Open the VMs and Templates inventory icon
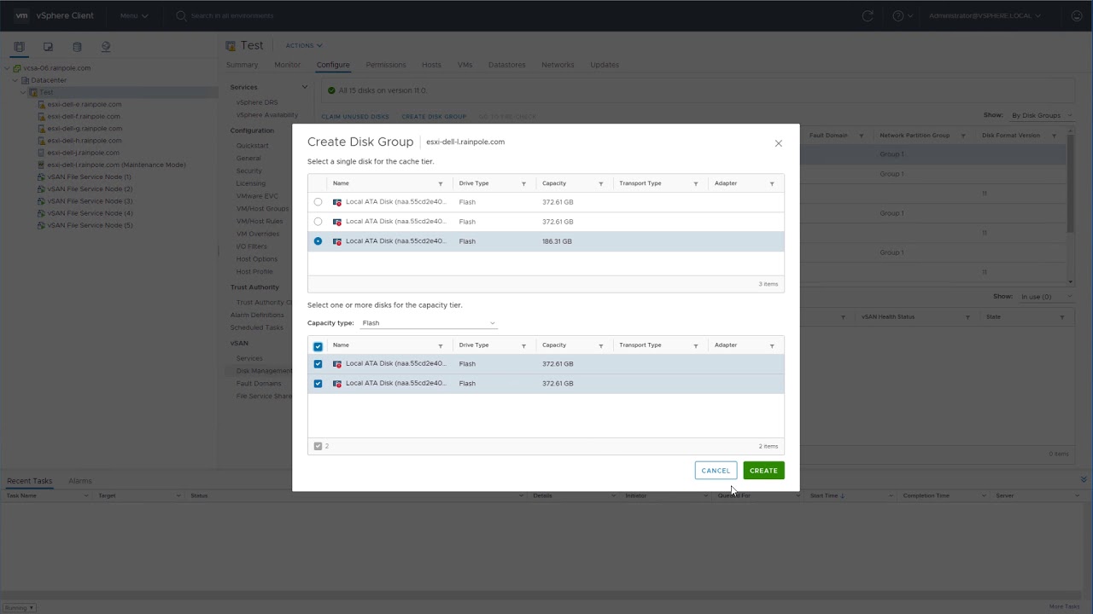Viewport: 1093px width, 614px height. pyautogui.click(x=48, y=47)
